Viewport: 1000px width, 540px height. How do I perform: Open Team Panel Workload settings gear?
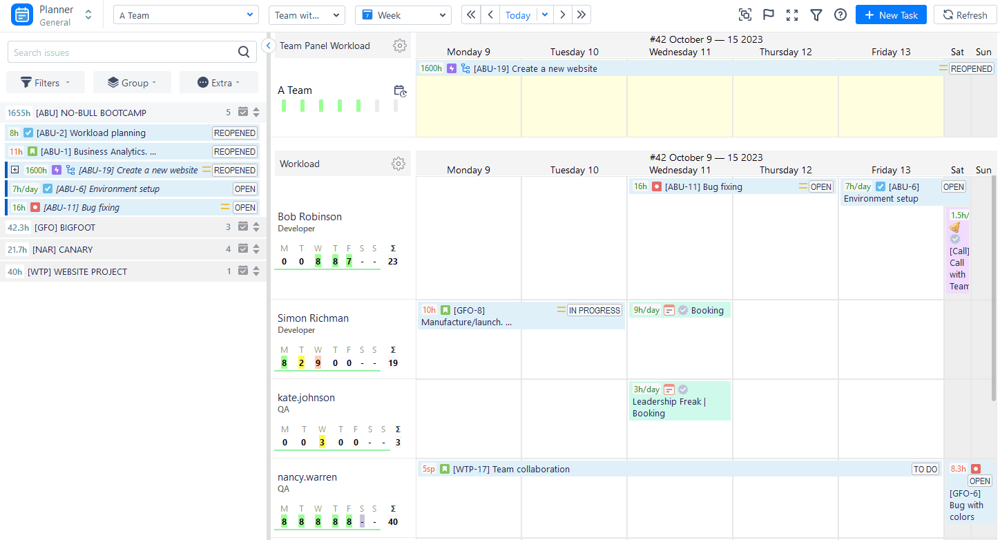coord(399,46)
